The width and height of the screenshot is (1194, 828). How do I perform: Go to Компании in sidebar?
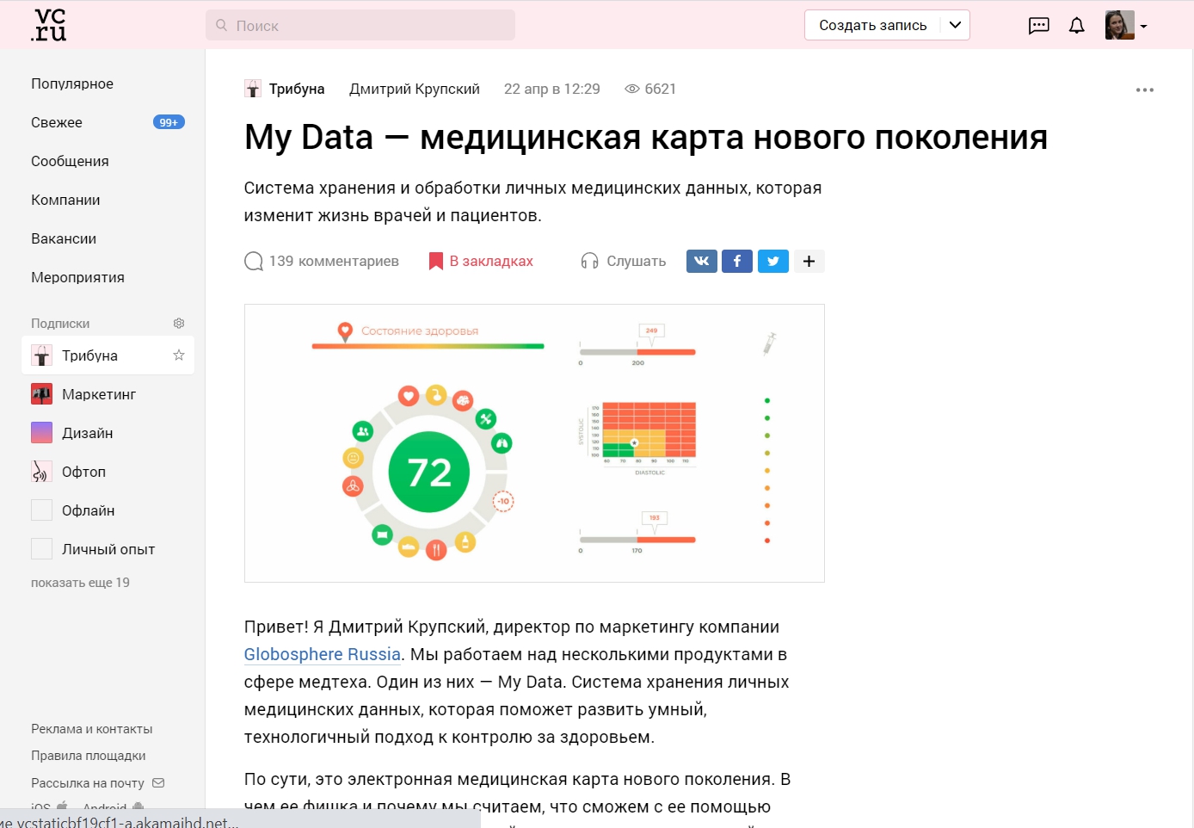pos(65,200)
